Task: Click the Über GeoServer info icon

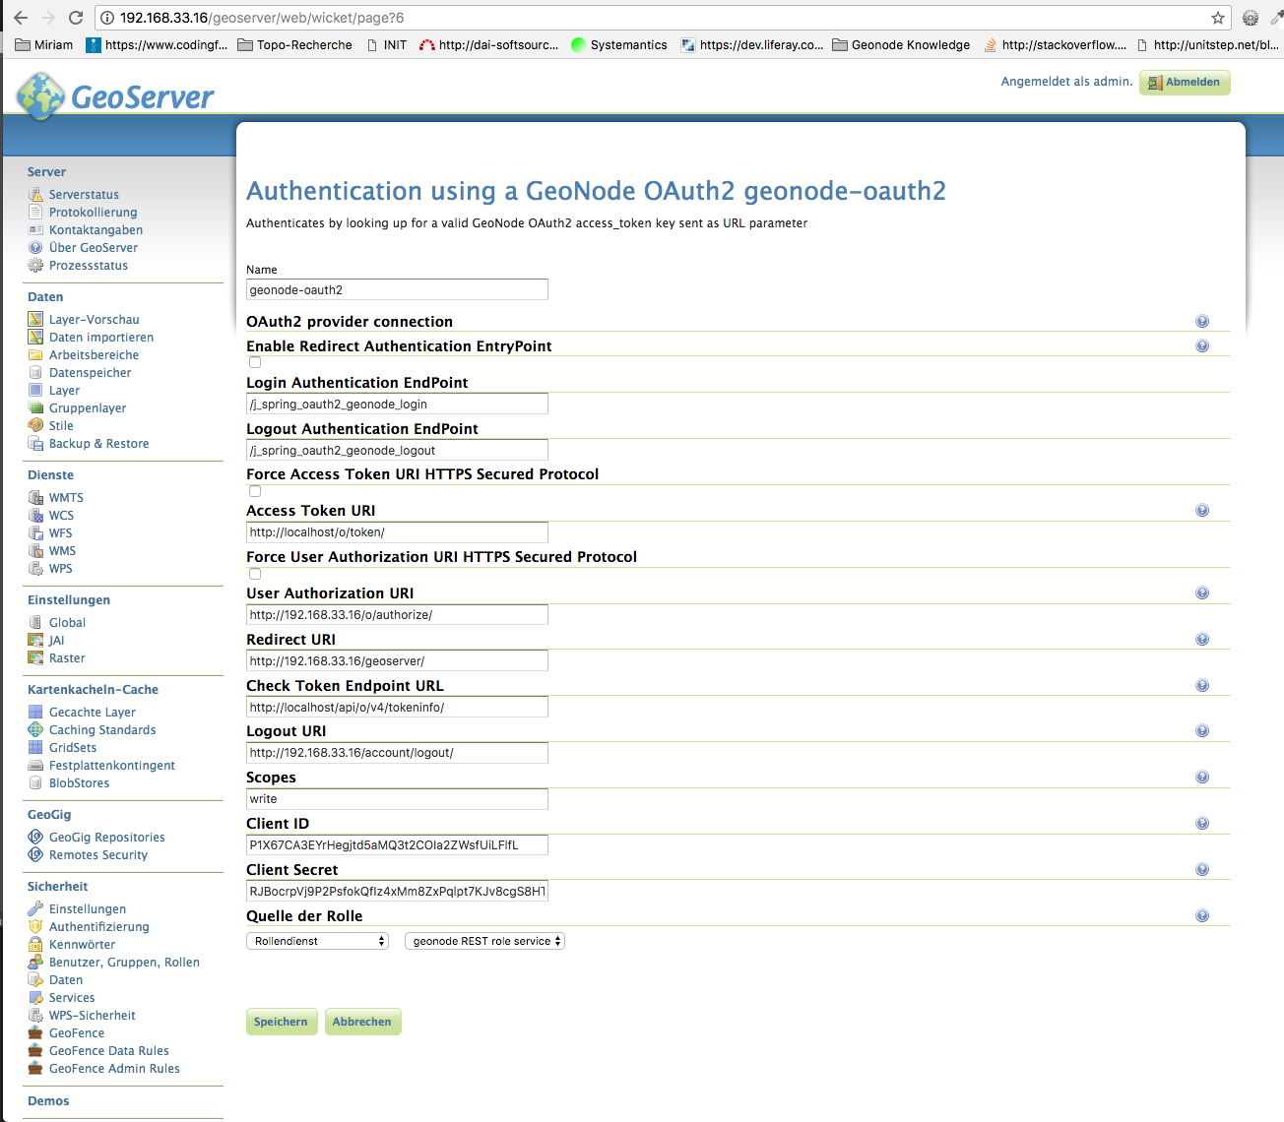Action: click(35, 248)
